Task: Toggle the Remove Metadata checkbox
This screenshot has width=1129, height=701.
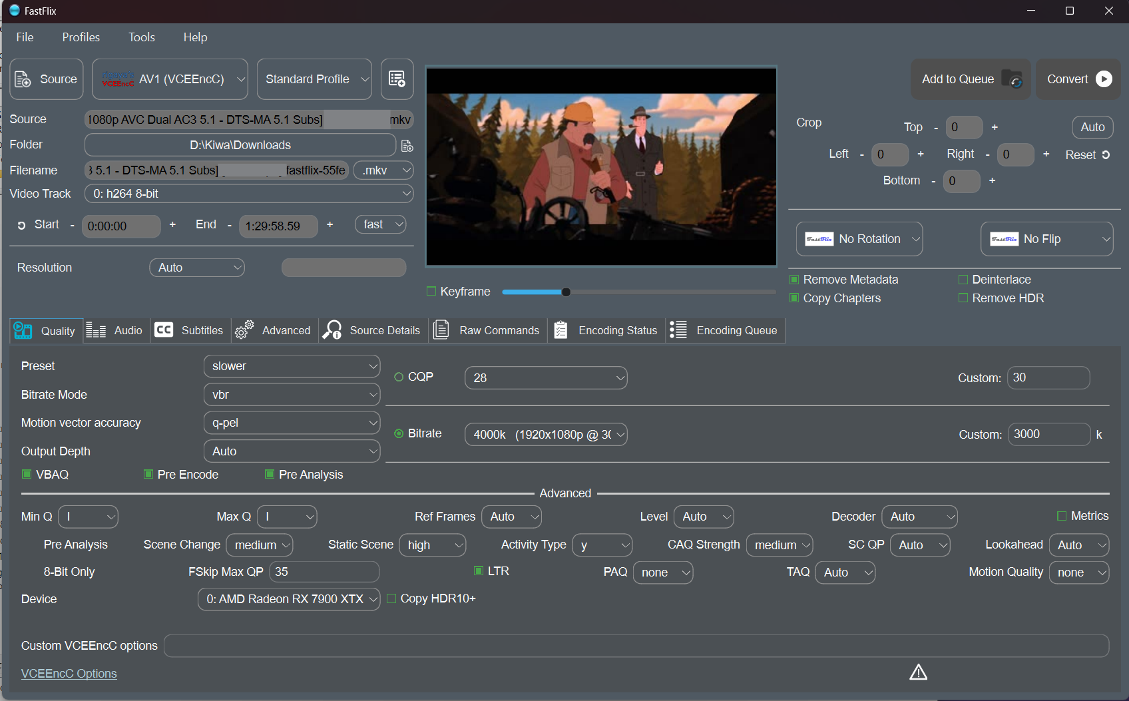Action: click(x=794, y=280)
